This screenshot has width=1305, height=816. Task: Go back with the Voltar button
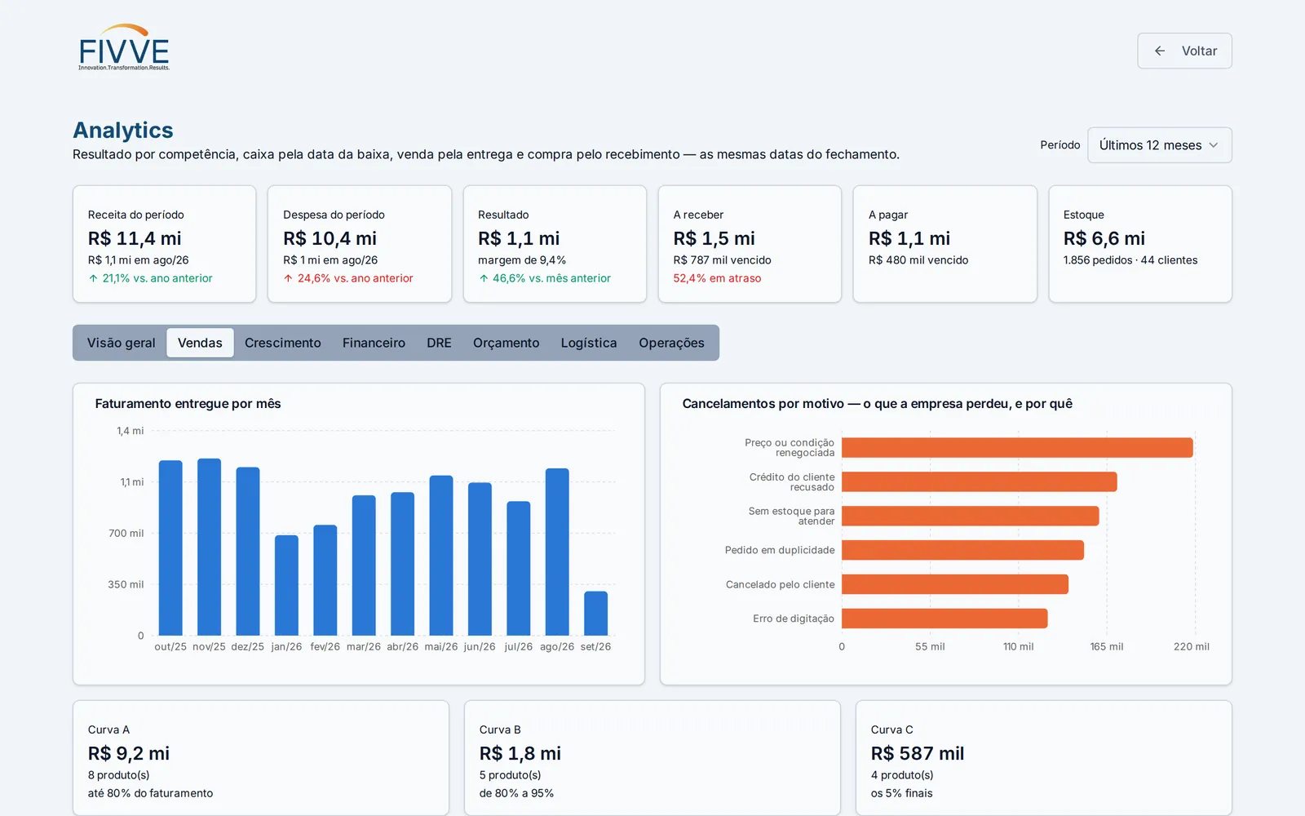[1184, 51]
